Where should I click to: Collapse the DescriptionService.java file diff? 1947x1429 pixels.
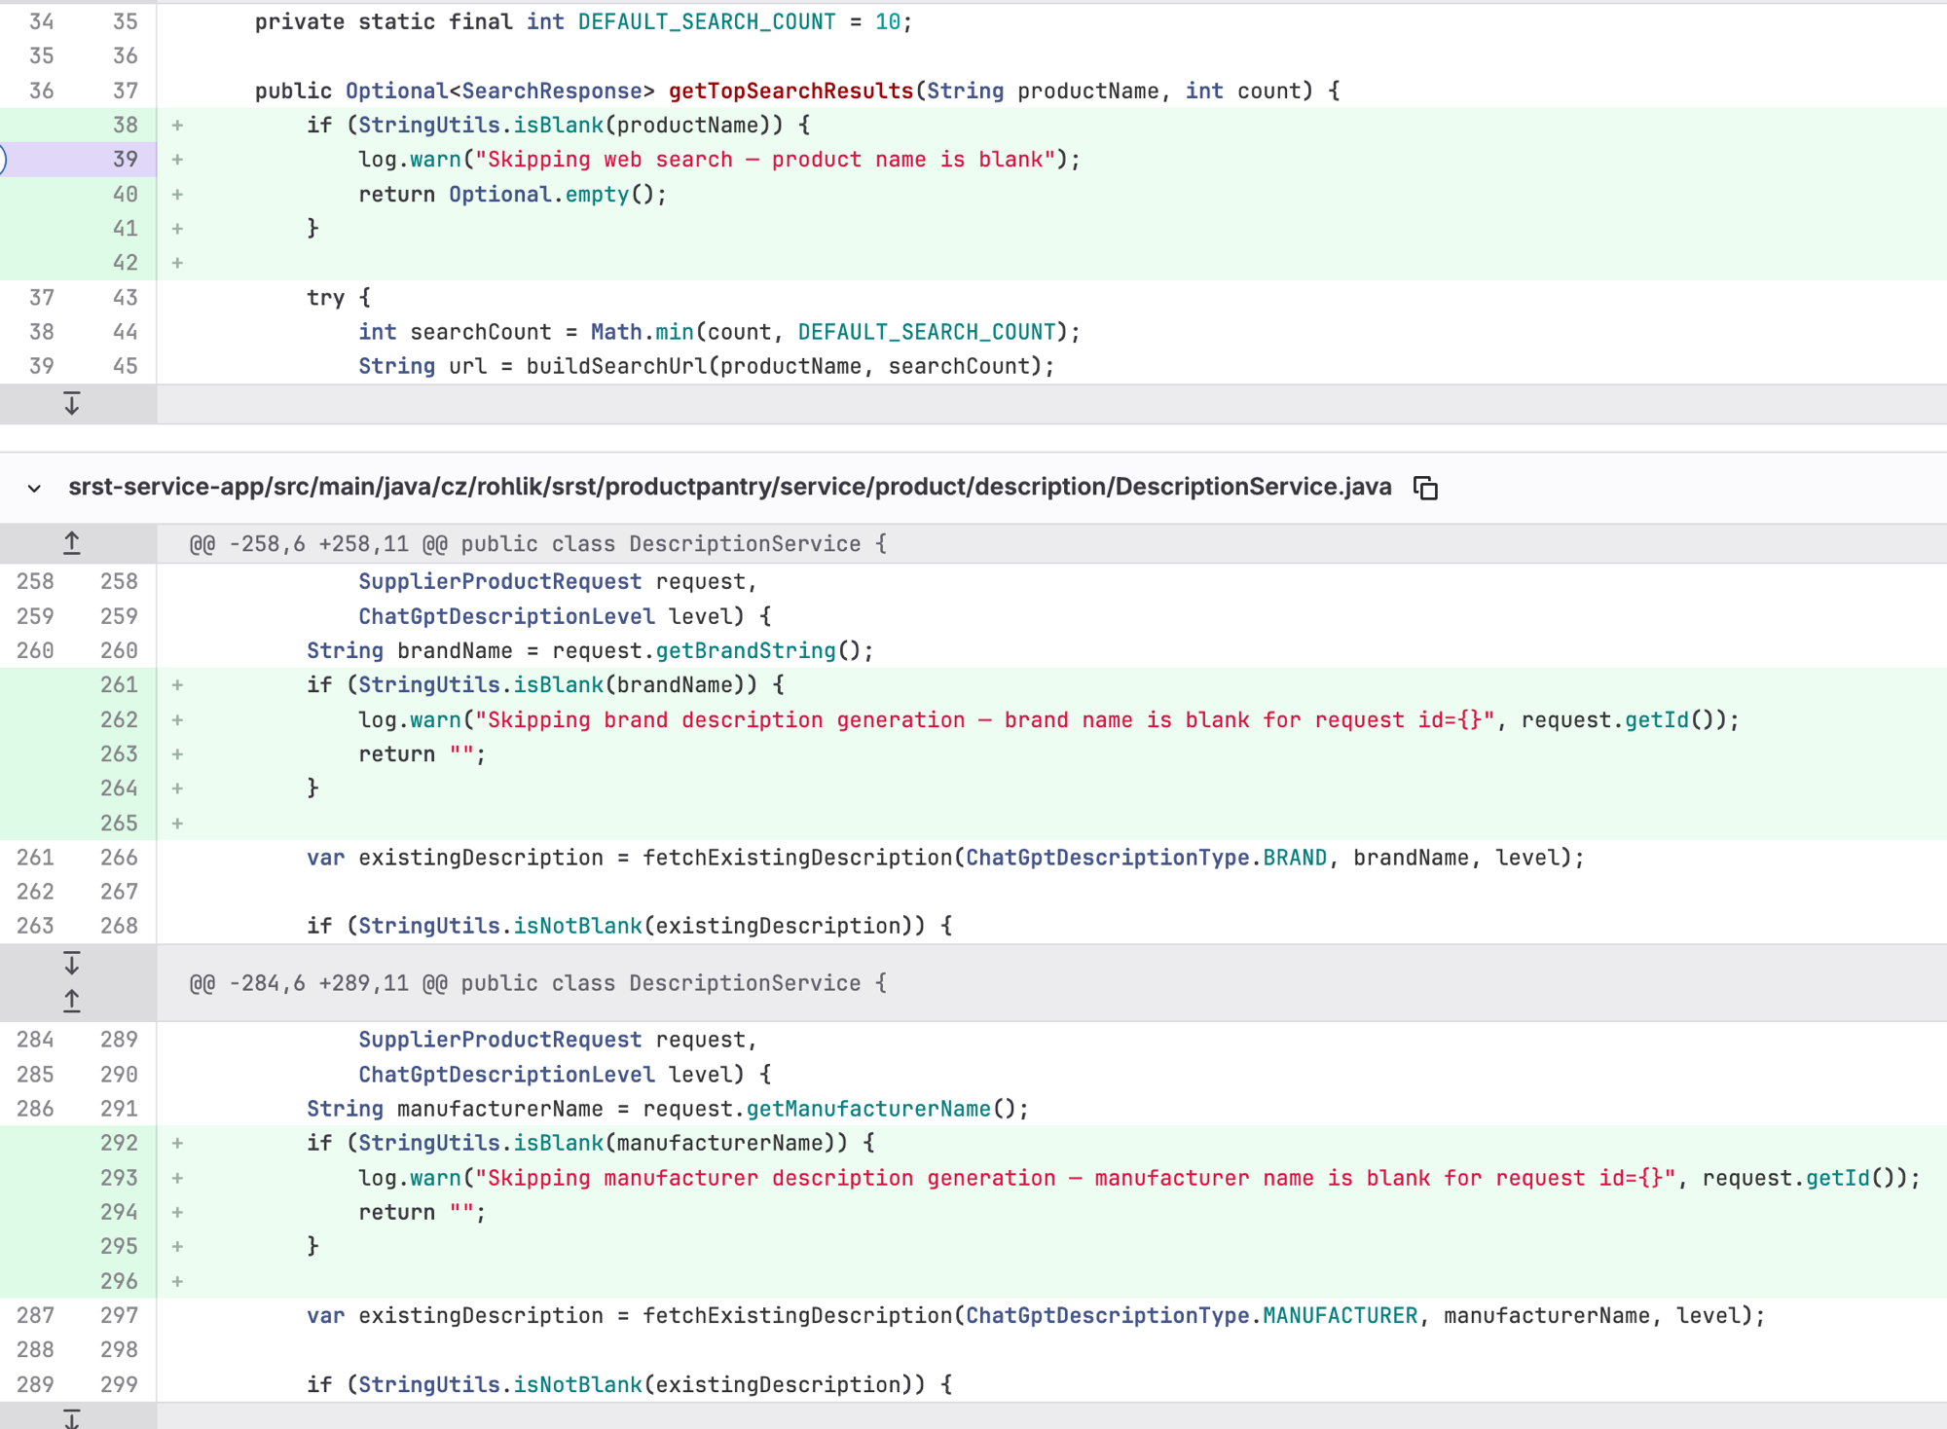[34, 488]
